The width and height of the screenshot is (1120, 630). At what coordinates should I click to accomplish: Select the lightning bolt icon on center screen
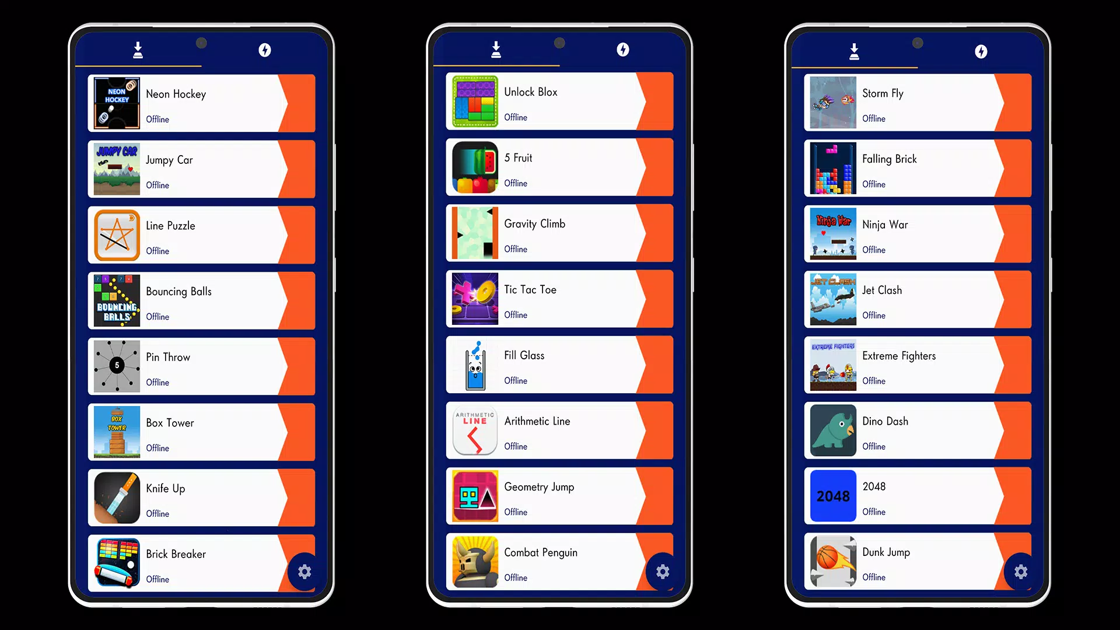click(623, 49)
